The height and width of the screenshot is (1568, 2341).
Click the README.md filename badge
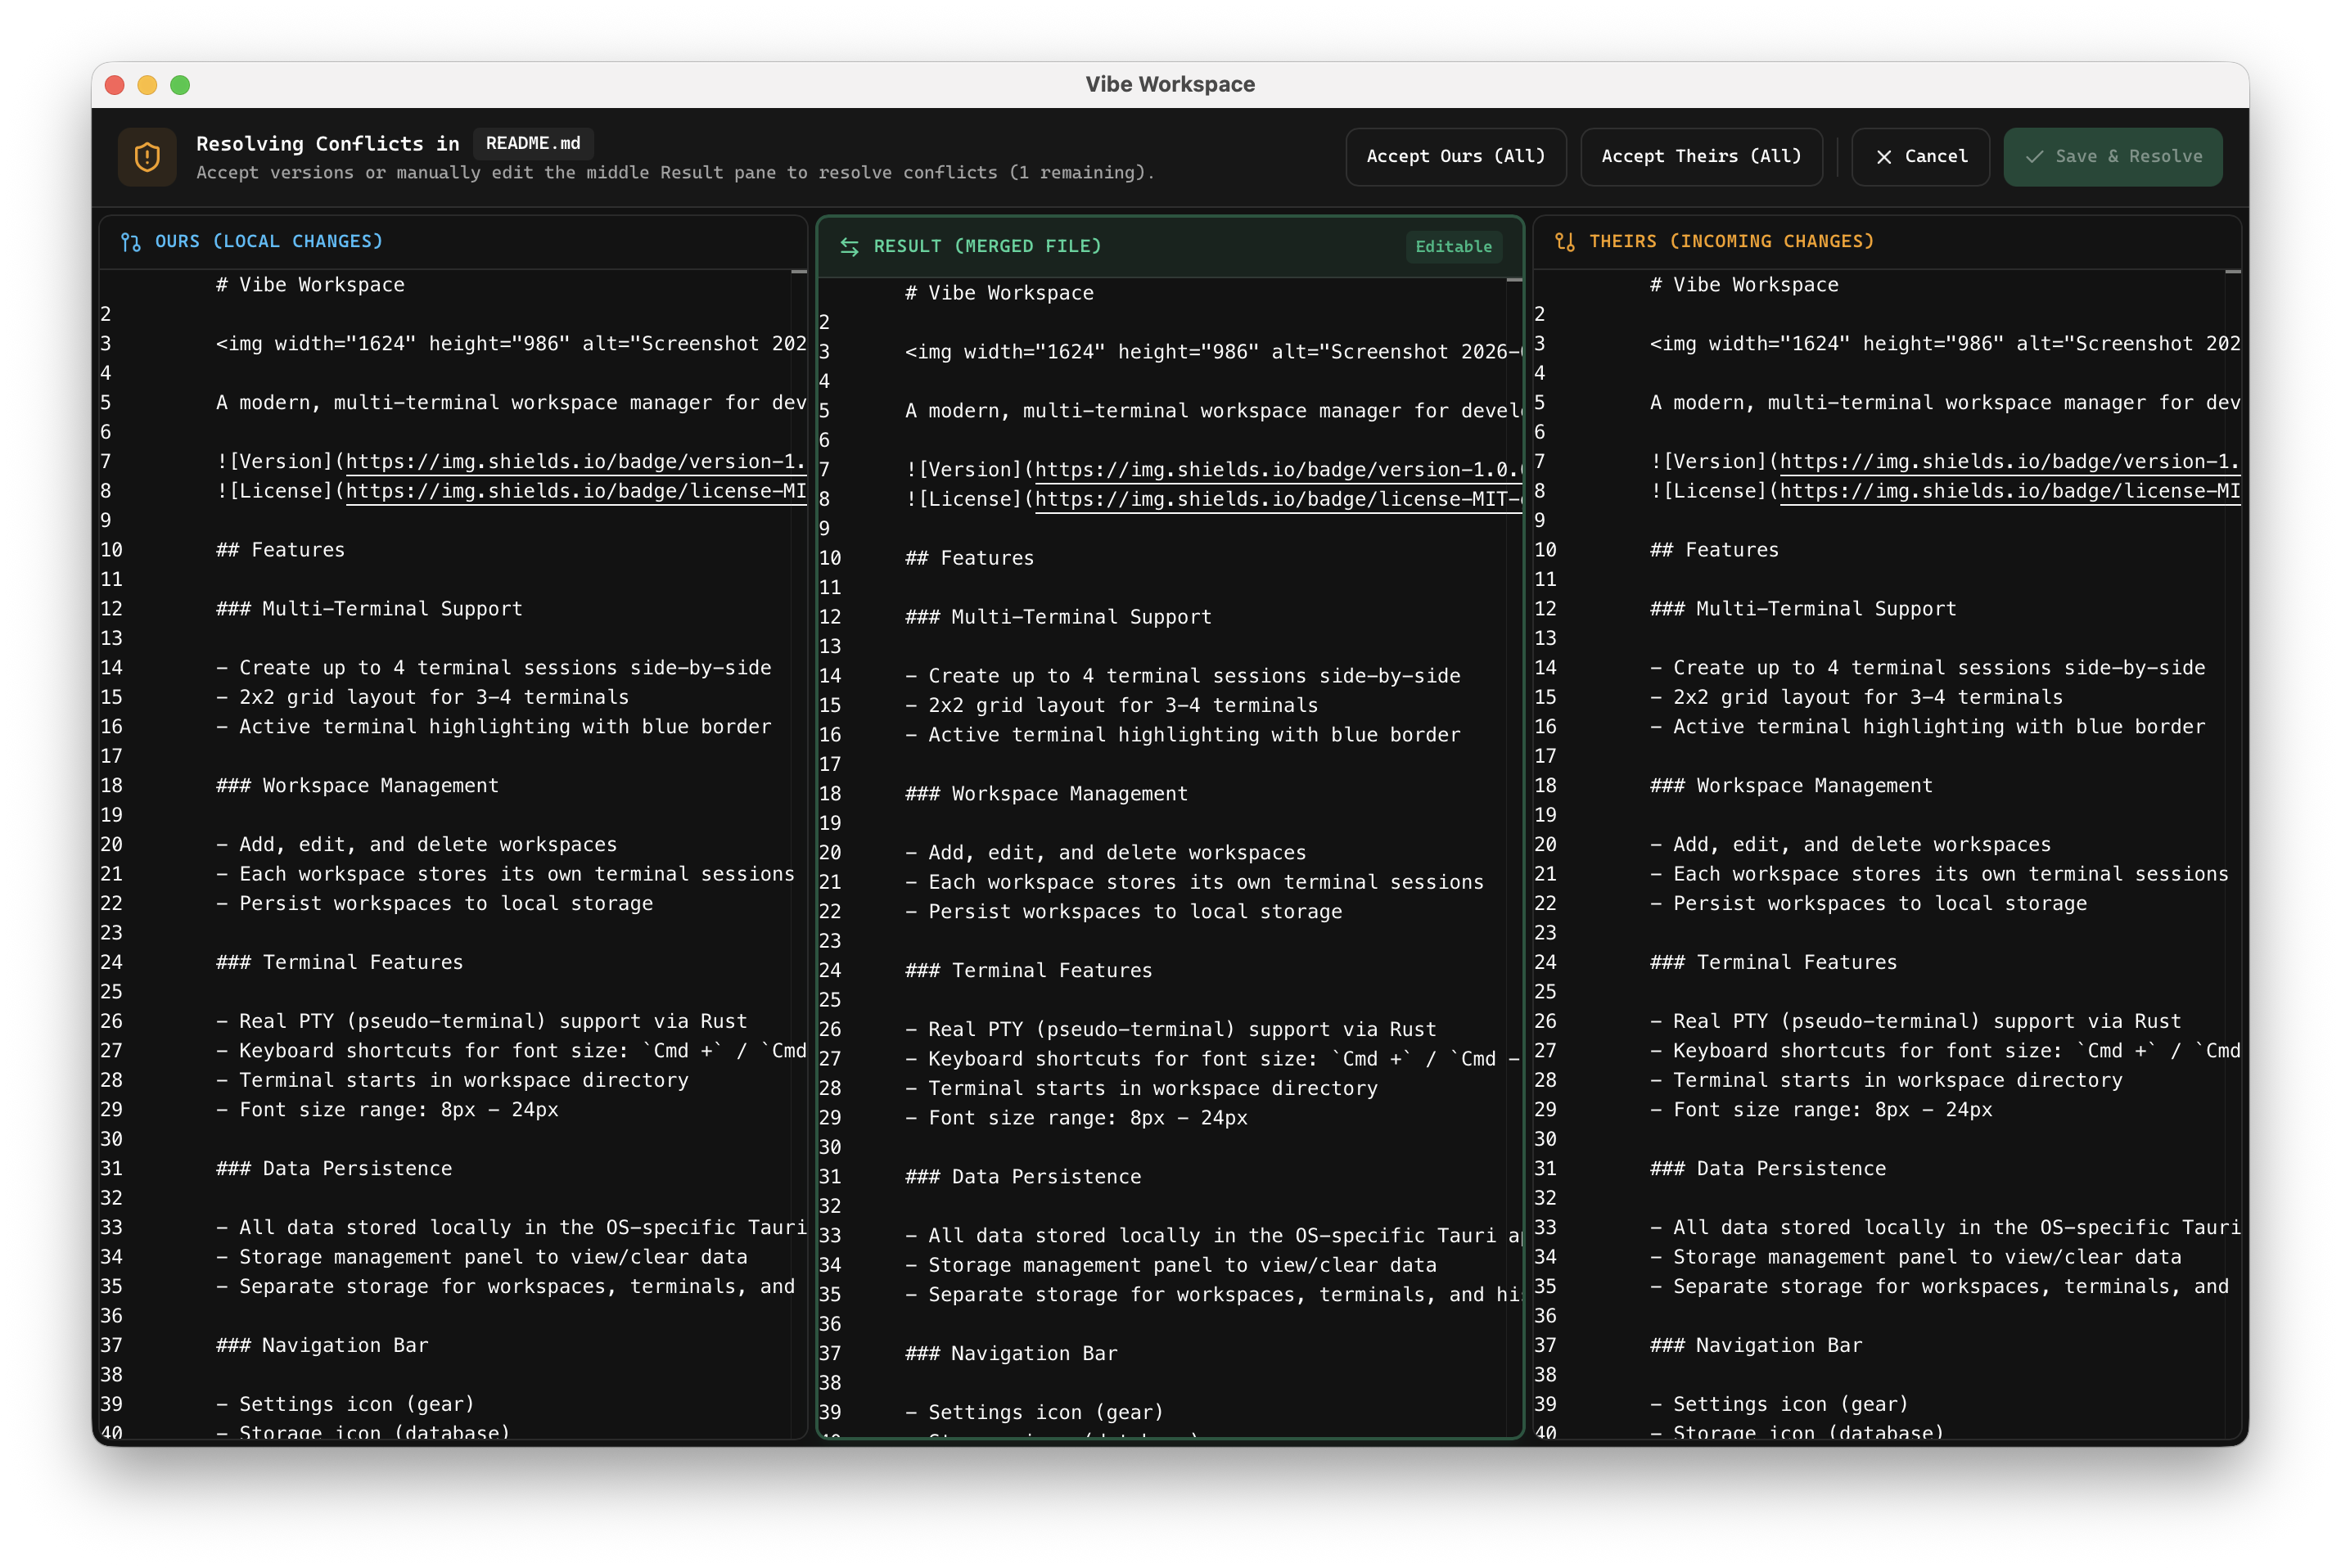pyautogui.click(x=533, y=143)
